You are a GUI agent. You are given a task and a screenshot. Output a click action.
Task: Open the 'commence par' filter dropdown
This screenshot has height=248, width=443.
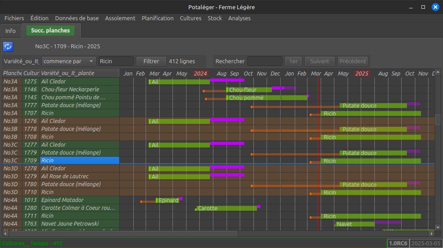pos(69,61)
